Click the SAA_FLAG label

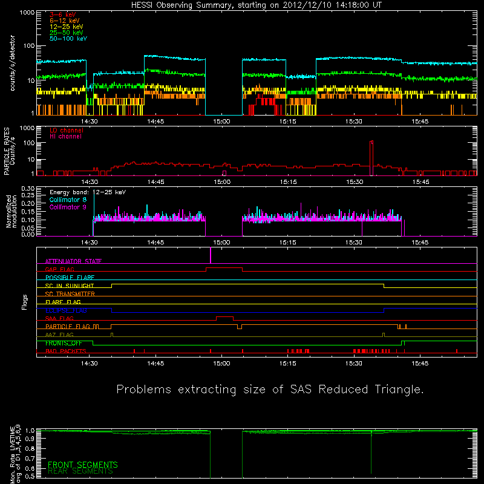click(x=59, y=318)
